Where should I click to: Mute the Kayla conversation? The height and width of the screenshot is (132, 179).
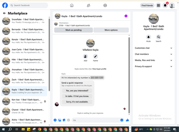149,37
